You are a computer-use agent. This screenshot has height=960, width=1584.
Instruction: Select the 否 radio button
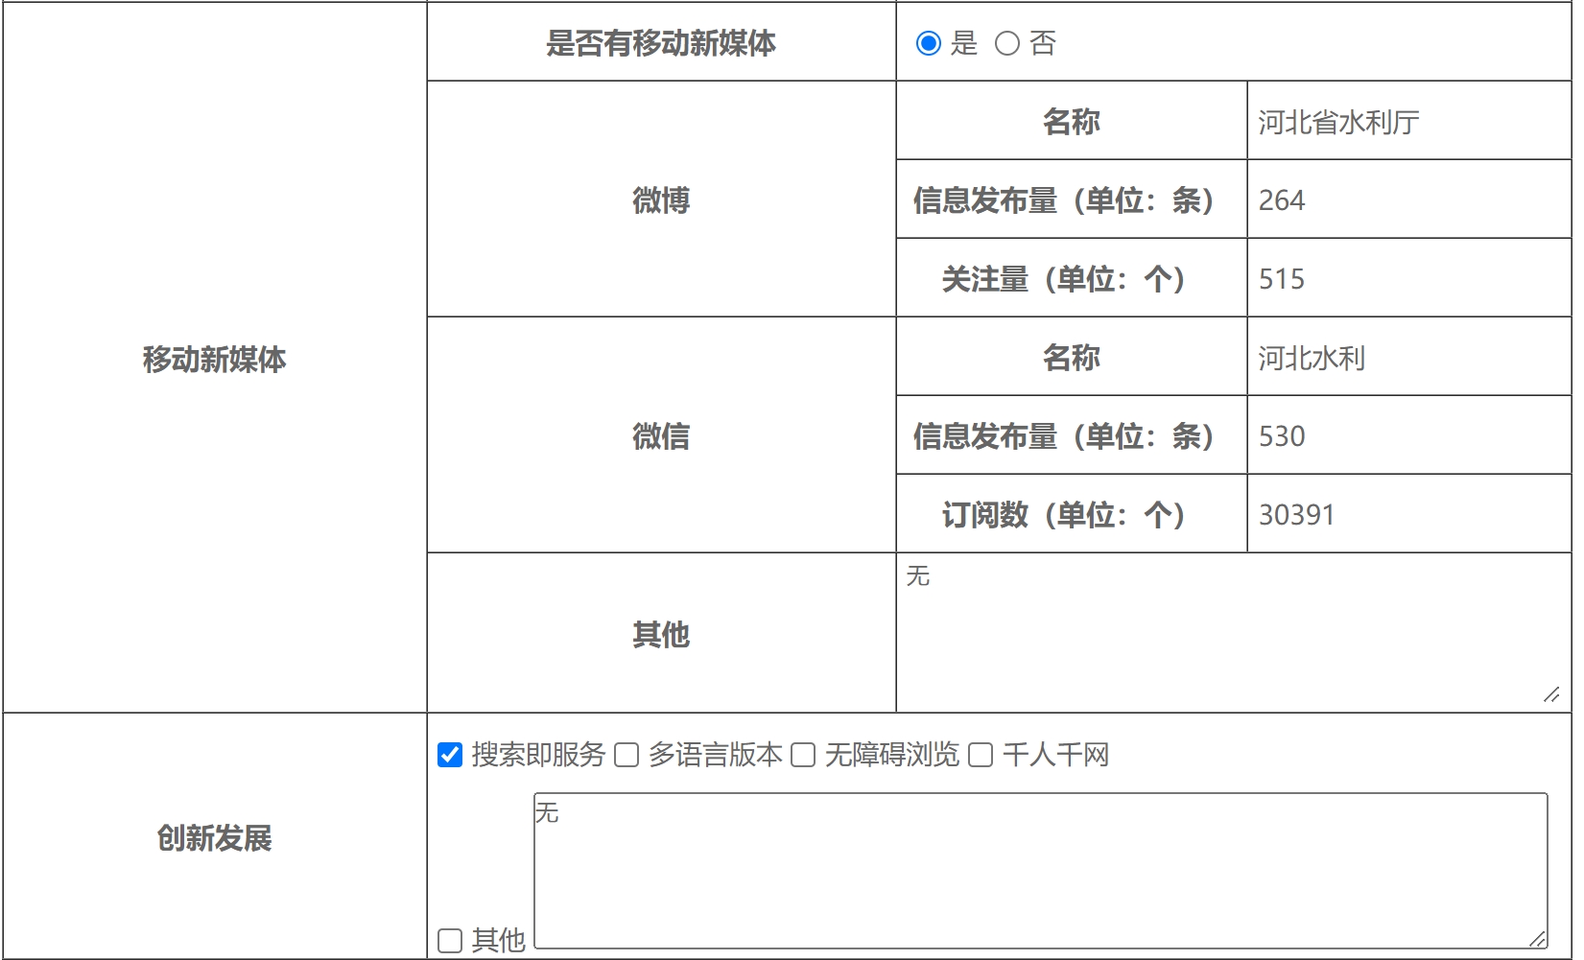pyautogui.click(x=1006, y=43)
